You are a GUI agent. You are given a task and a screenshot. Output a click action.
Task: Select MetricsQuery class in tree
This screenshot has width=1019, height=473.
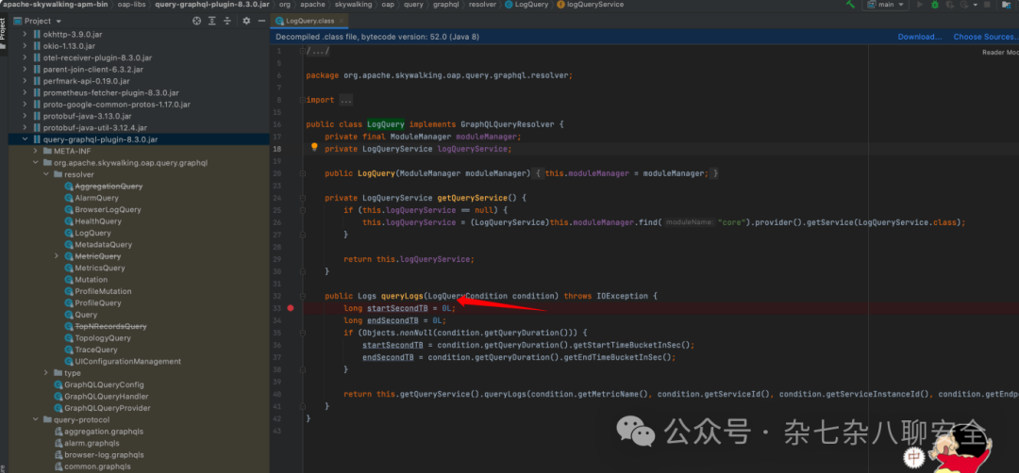coord(100,268)
